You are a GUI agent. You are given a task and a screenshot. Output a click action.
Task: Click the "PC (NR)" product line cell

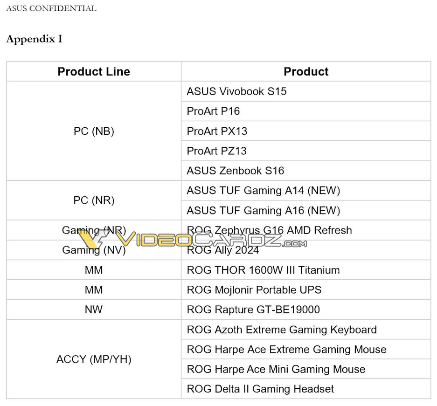pos(94,200)
